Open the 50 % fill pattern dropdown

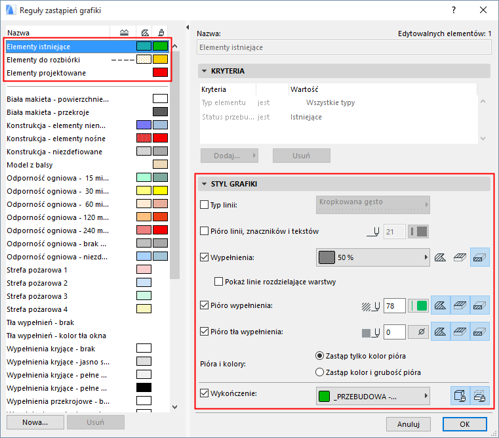tap(372, 257)
